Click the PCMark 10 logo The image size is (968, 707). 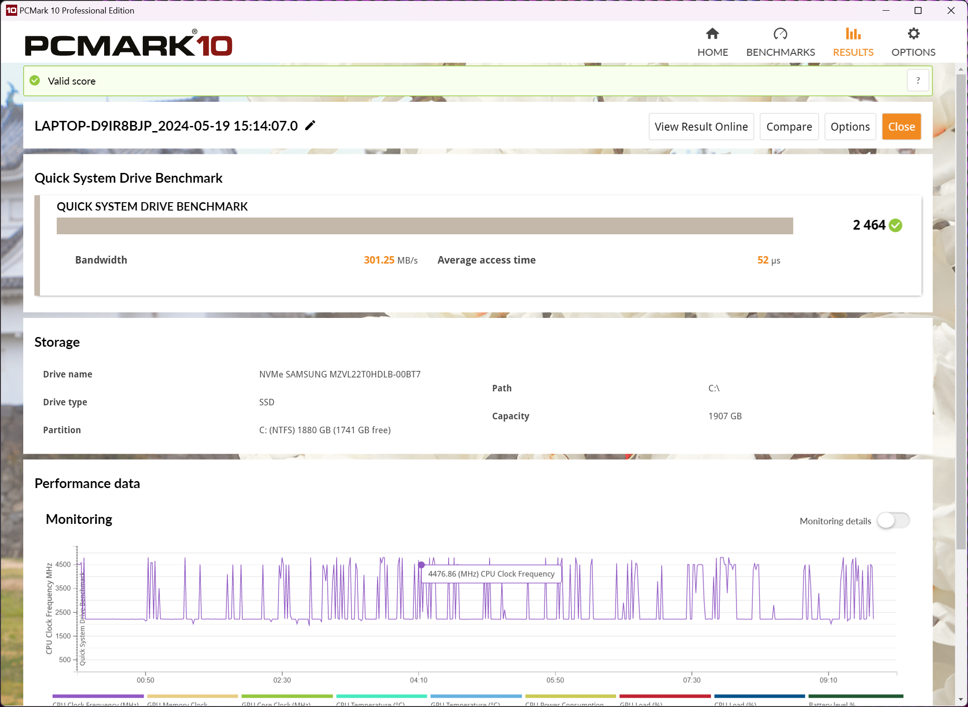tap(129, 43)
